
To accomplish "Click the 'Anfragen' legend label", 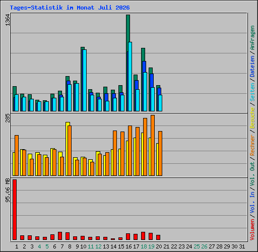I will (252, 38).
